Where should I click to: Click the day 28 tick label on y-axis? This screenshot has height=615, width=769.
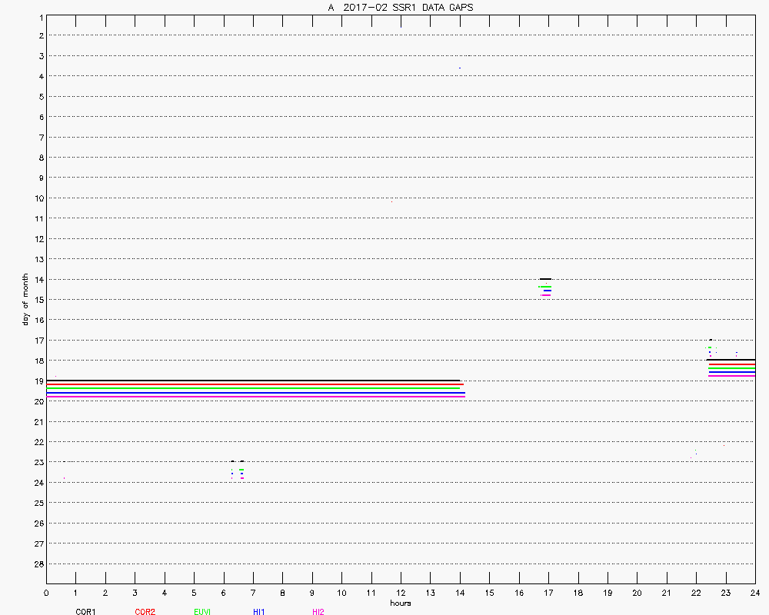38,563
